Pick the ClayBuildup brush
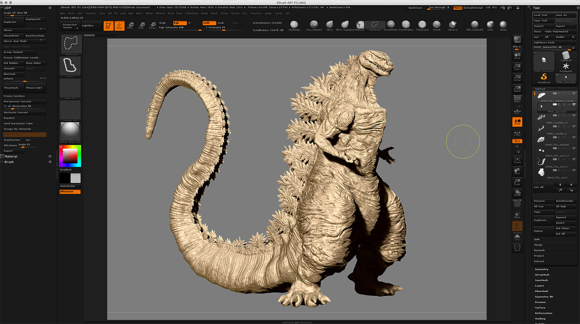 (x=294, y=25)
